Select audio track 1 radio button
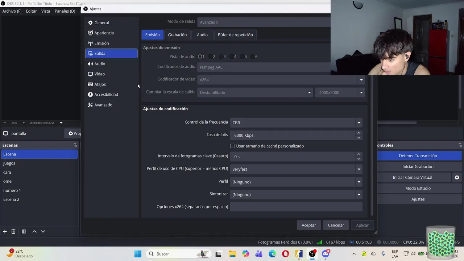This screenshot has width=464, height=261. [x=200, y=57]
